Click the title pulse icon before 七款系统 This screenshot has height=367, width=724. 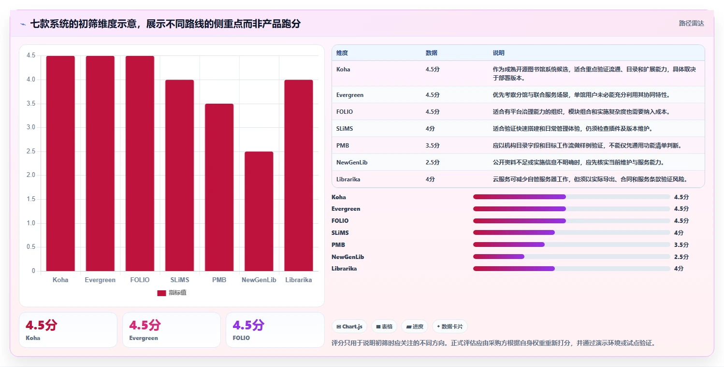23,24
